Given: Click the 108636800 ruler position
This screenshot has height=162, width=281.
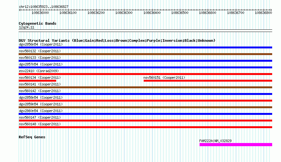Looking at the screenshot, I should pyautogui.click(x=263, y=13).
